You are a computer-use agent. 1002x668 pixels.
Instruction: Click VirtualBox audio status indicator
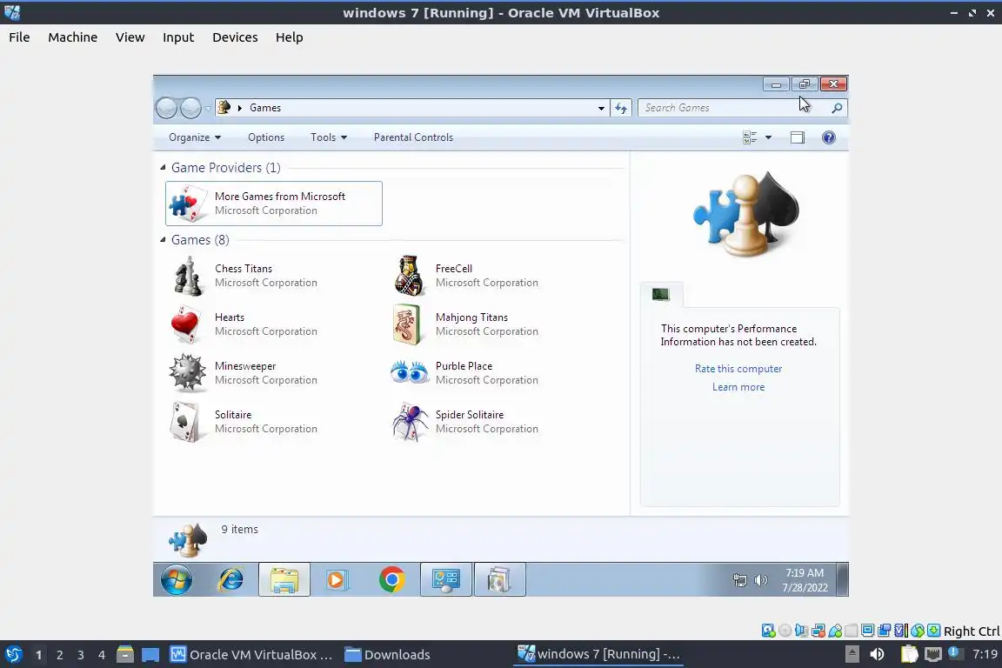point(801,631)
